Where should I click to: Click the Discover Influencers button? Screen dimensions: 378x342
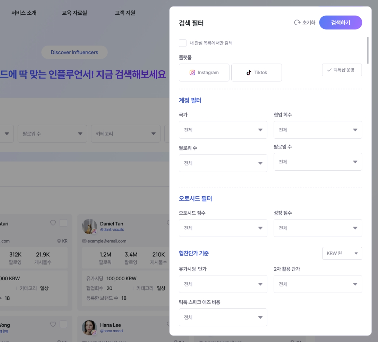point(74,52)
